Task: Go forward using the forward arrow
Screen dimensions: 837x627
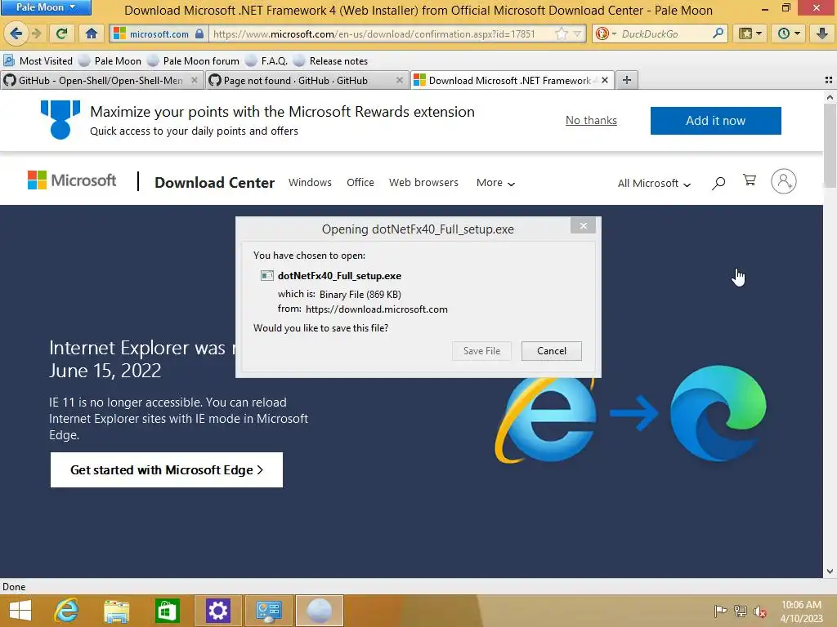Action: pyautogui.click(x=36, y=33)
